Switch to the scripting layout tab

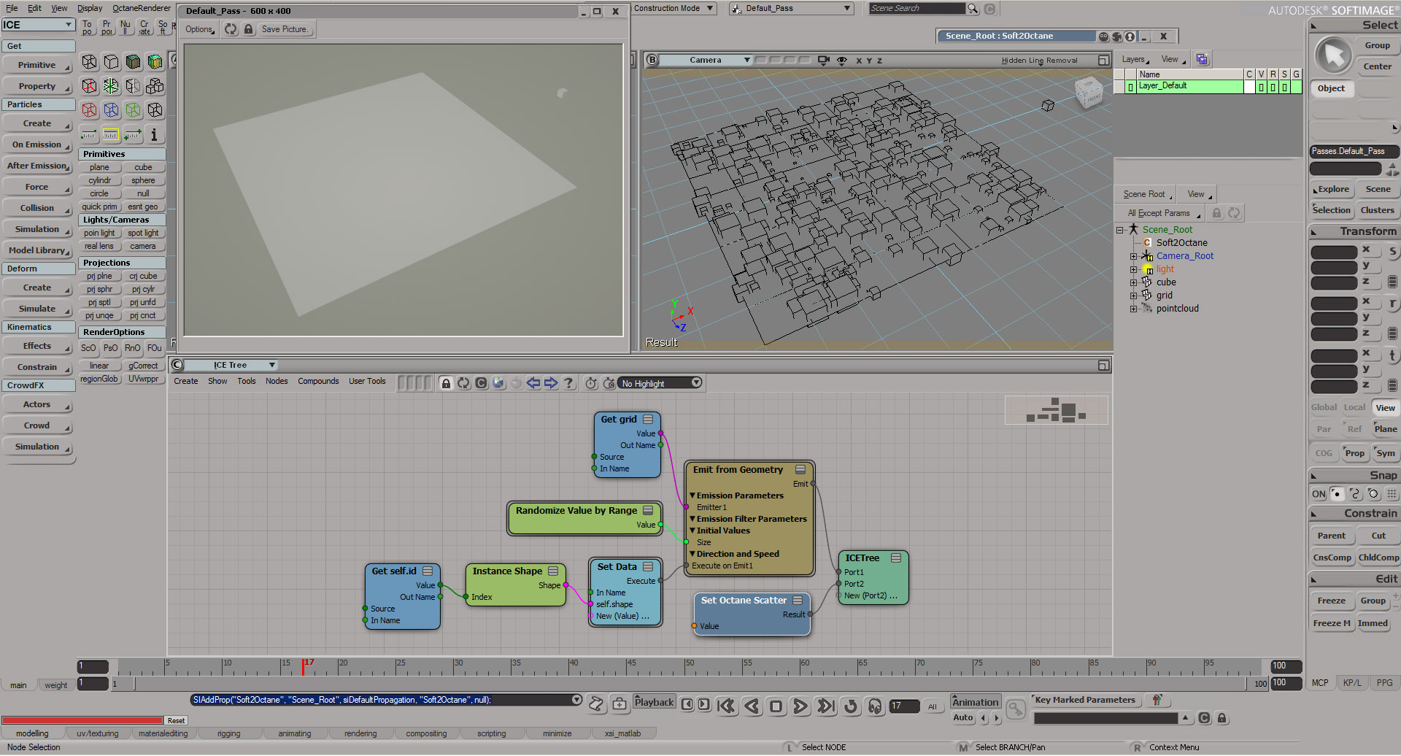(492, 734)
